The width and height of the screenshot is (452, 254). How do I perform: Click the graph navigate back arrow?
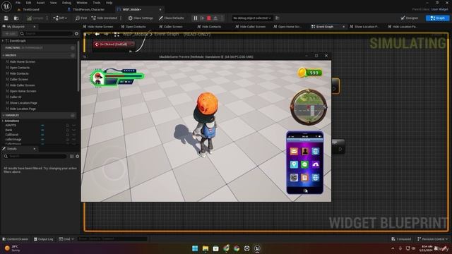97,35
